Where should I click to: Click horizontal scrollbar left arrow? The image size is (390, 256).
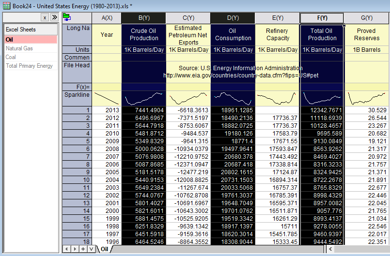330,249
